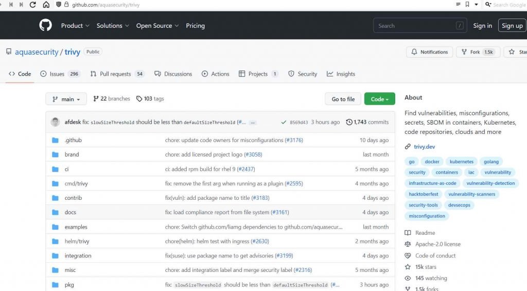Click the GitHub Octocat logo

pyautogui.click(x=45, y=25)
